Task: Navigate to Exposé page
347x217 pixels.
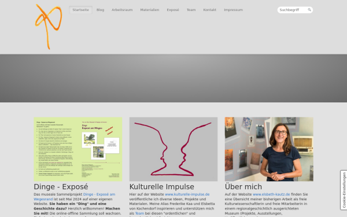Action: 173,10
